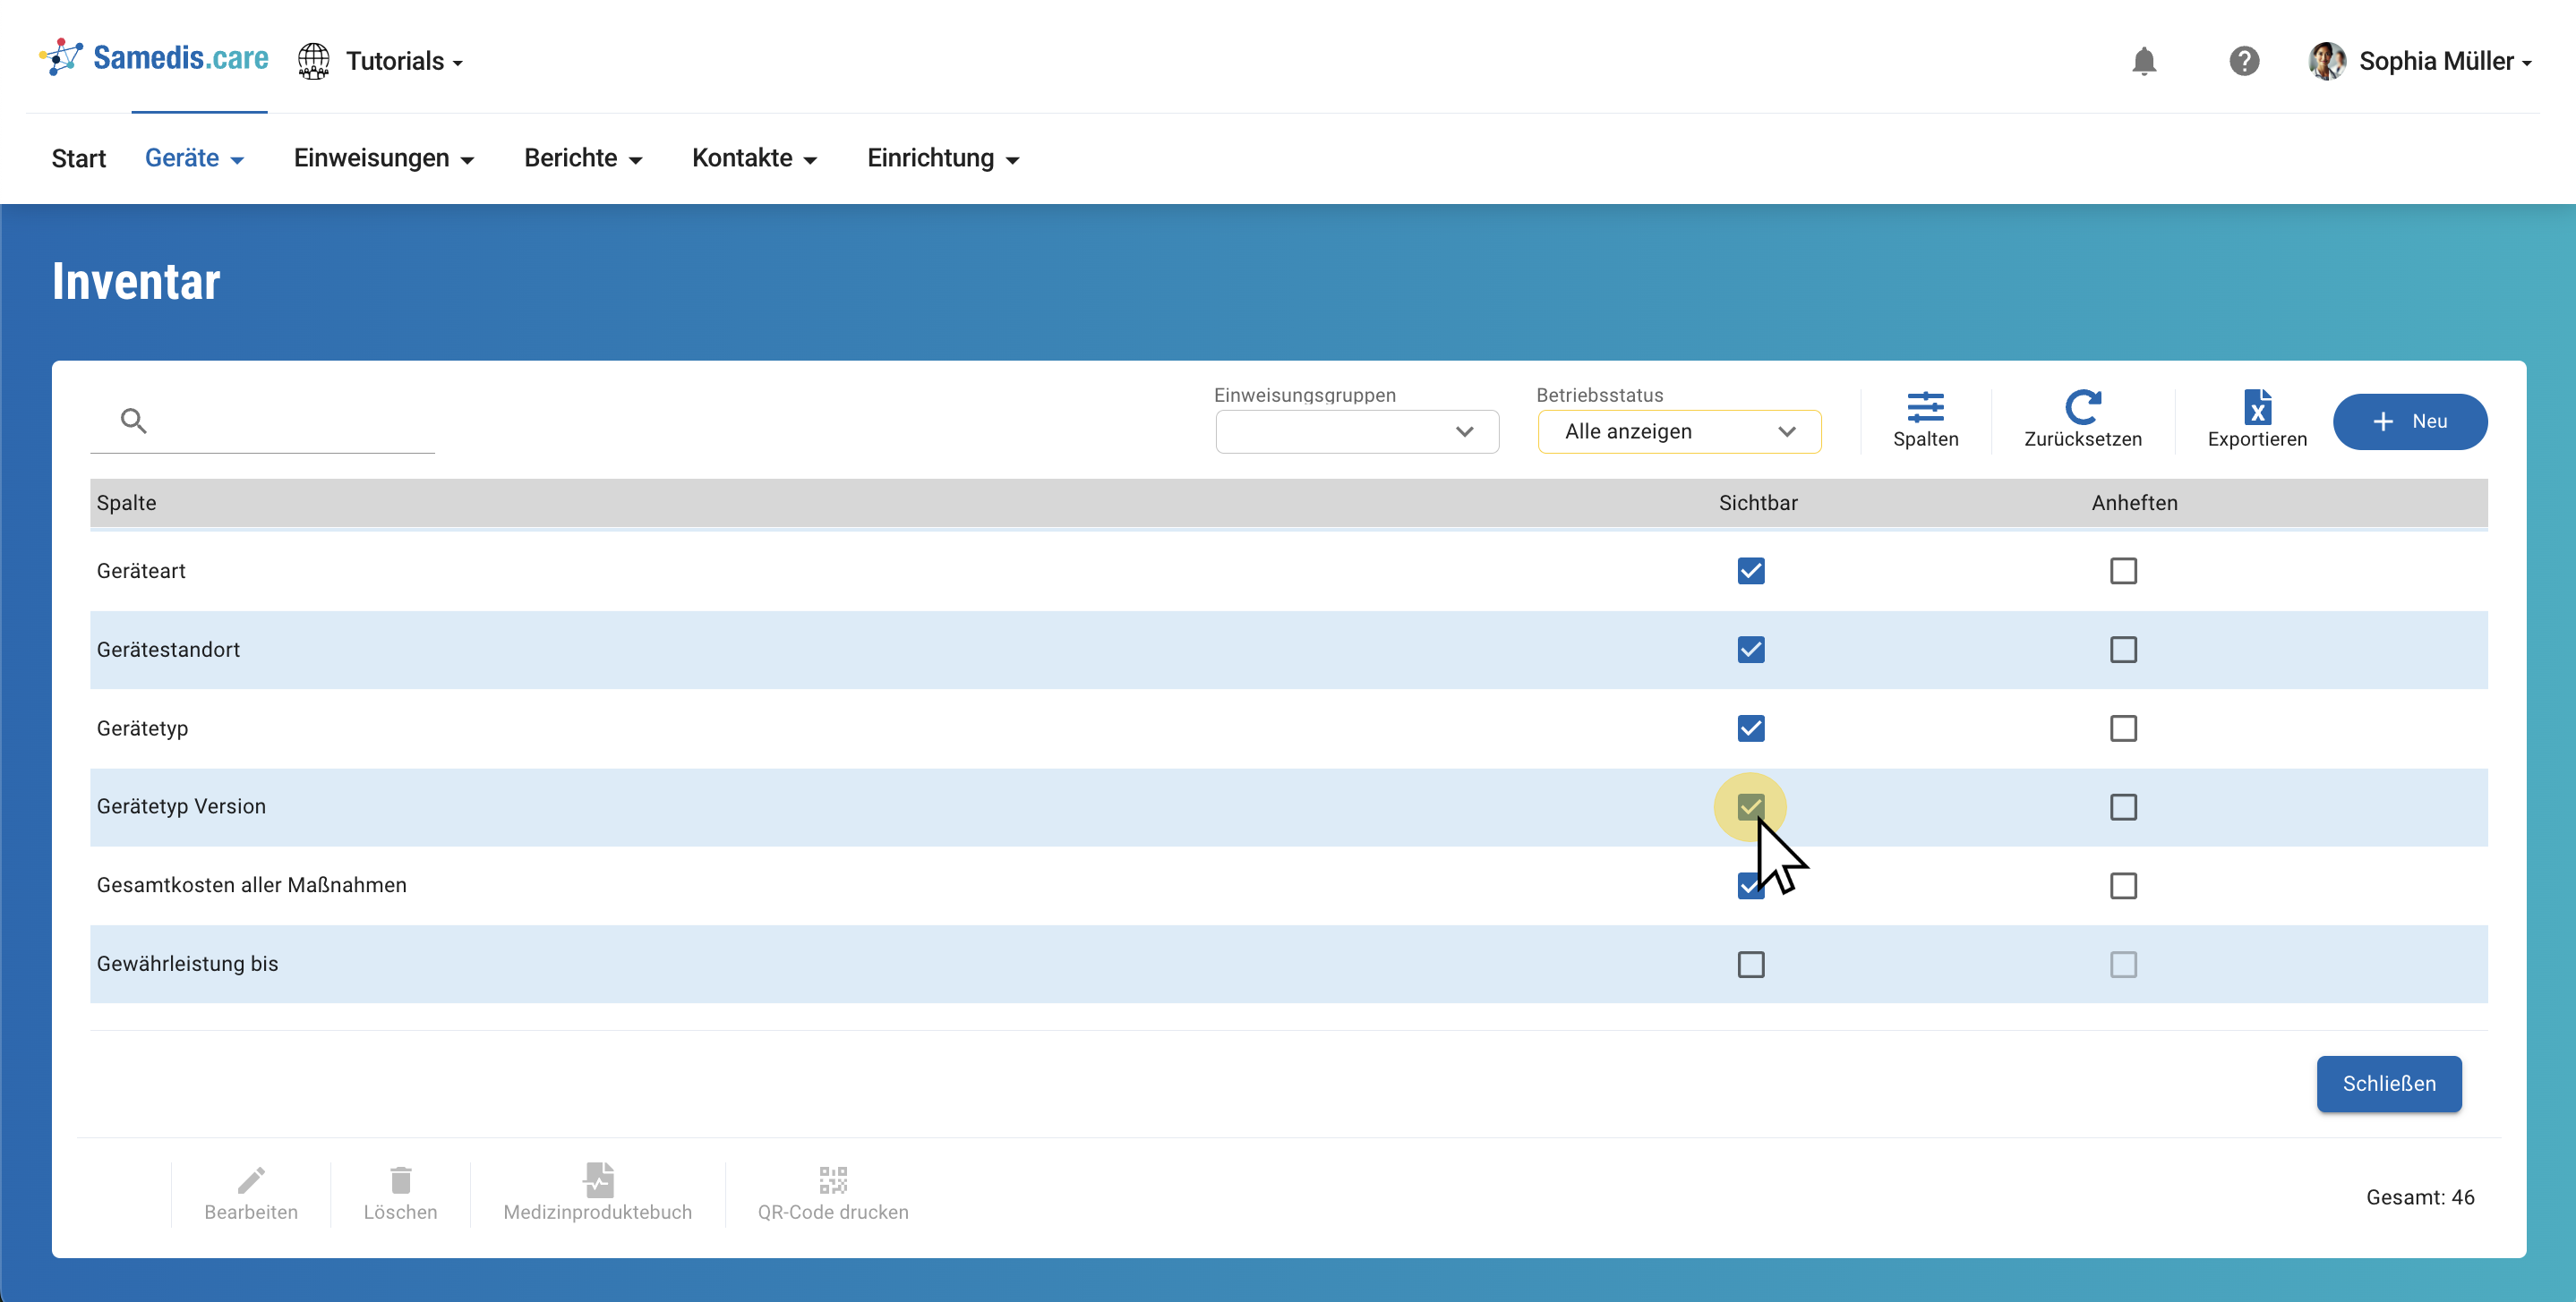Open the help question mark icon
The image size is (2576, 1302).
point(2243,61)
